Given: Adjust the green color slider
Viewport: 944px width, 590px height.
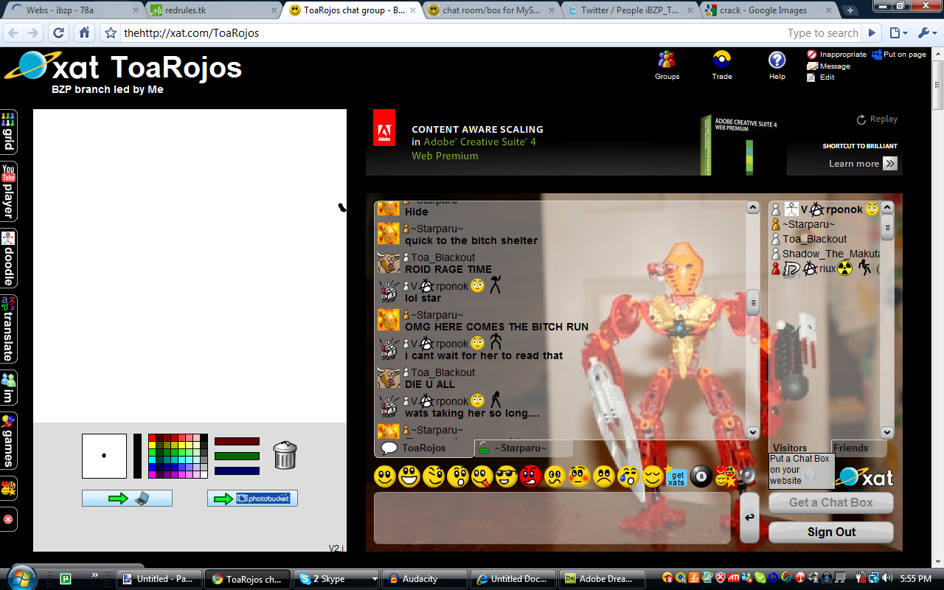Looking at the screenshot, I should point(237,456).
